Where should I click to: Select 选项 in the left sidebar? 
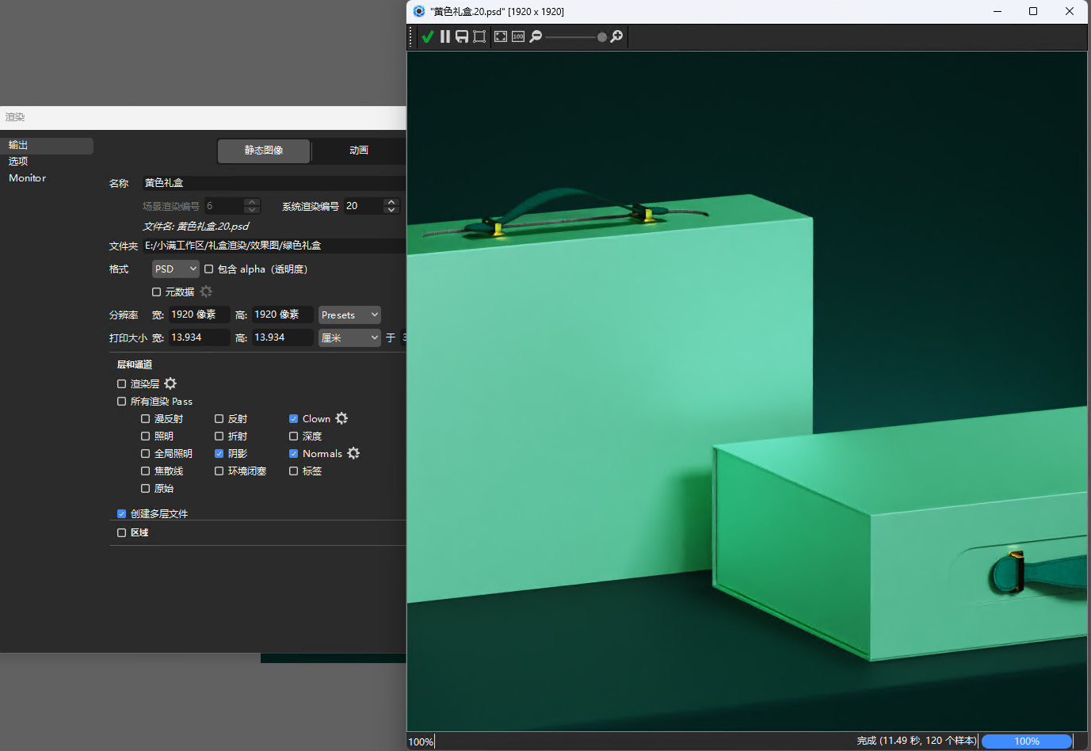tap(18, 161)
